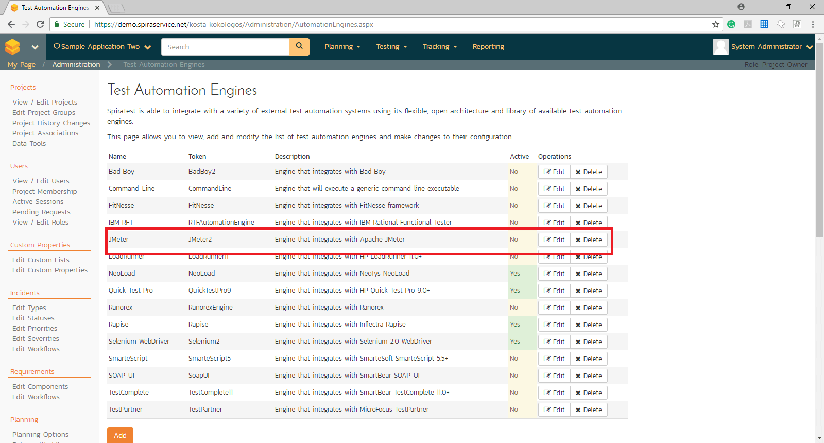Viewport: 824px width, 443px height.
Task: Delete the JMeter engine
Action: point(589,240)
